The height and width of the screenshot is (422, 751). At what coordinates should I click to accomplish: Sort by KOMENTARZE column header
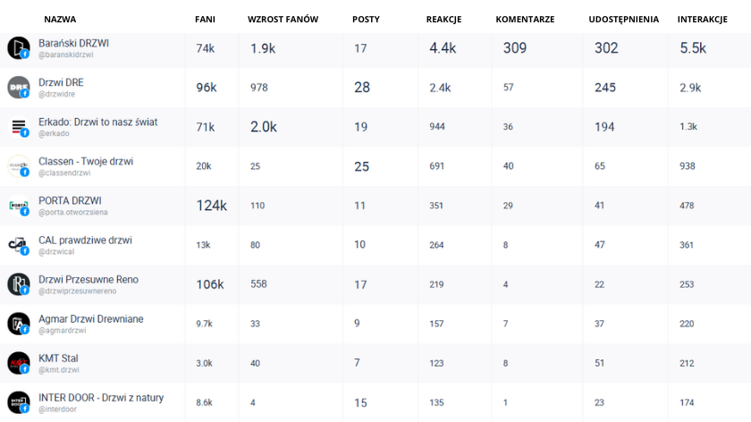pos(525,20)
